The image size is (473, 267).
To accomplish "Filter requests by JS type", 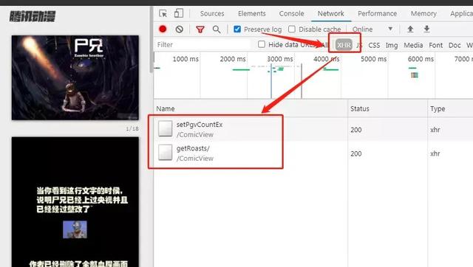I will tap(359, 45).
